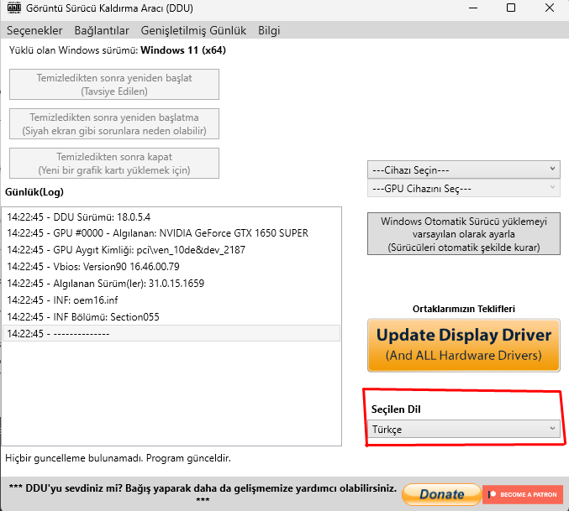Click 'Hiçbir guncelleme bulunamadı' status text
Viewport: 569px width, 511px height.
(118, 458)
